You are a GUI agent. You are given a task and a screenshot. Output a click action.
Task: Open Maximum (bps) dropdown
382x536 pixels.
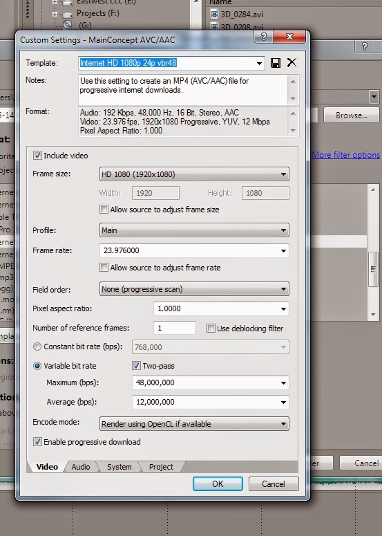[283, 382]
